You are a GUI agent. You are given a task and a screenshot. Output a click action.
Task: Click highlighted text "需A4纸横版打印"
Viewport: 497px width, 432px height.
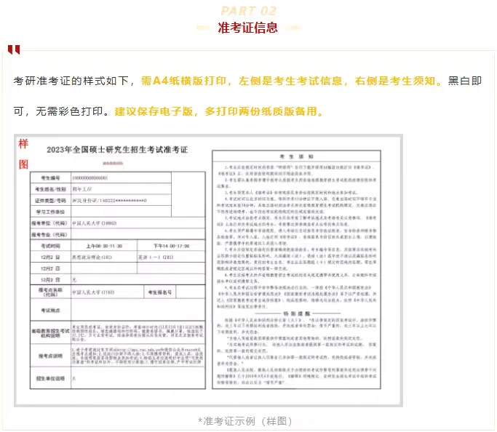click(184, 81)
